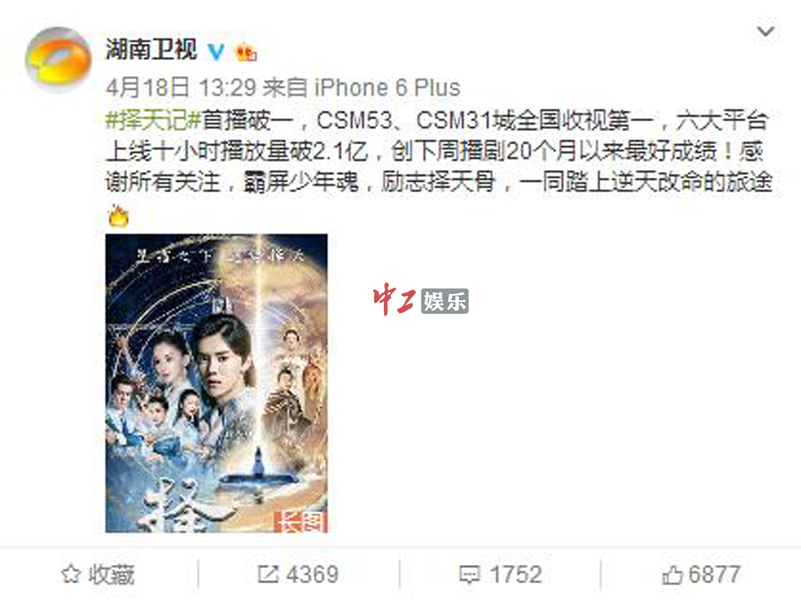Open the post options chevron menu
Viewport: 801px width, 600px height.
(765, 32)
